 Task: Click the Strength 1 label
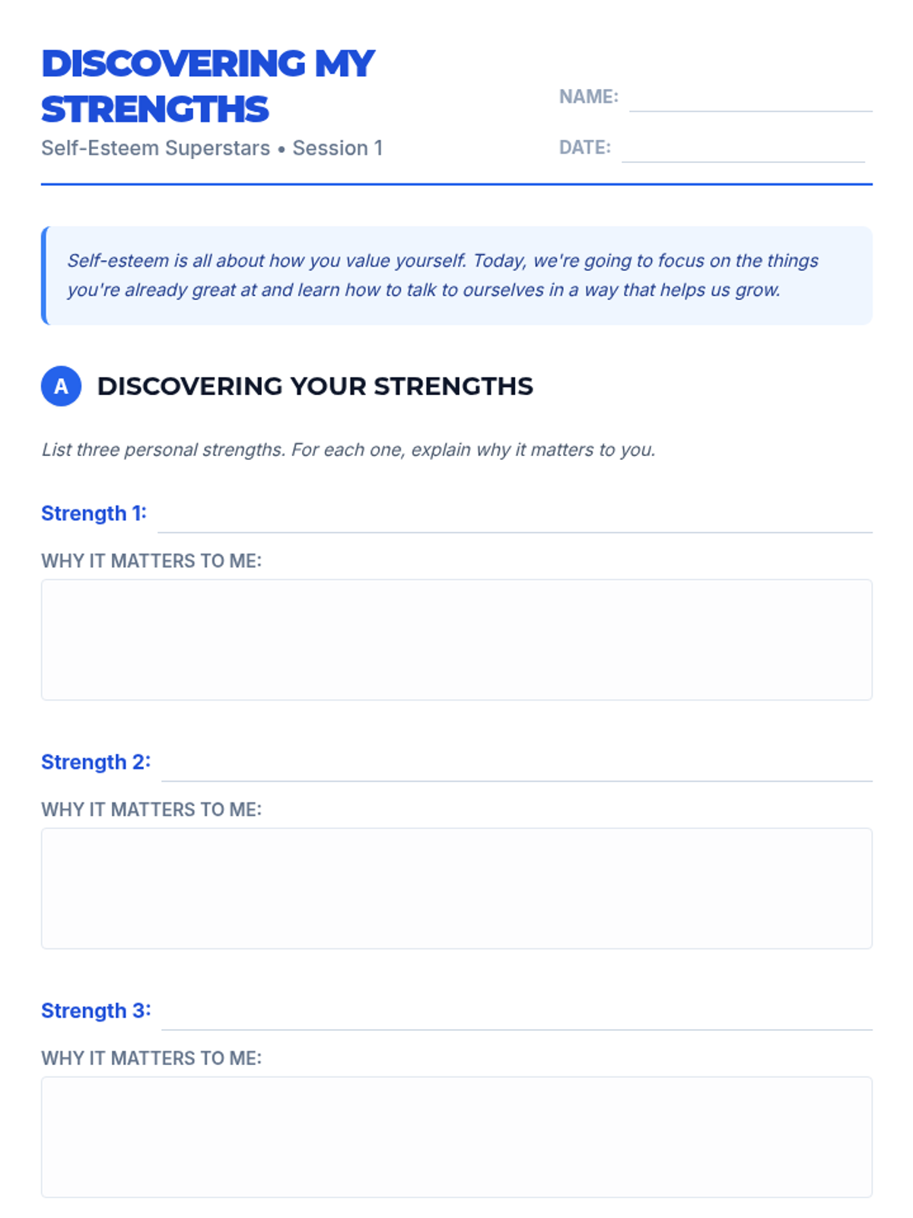pyautogui.click(x=94, y=513)
